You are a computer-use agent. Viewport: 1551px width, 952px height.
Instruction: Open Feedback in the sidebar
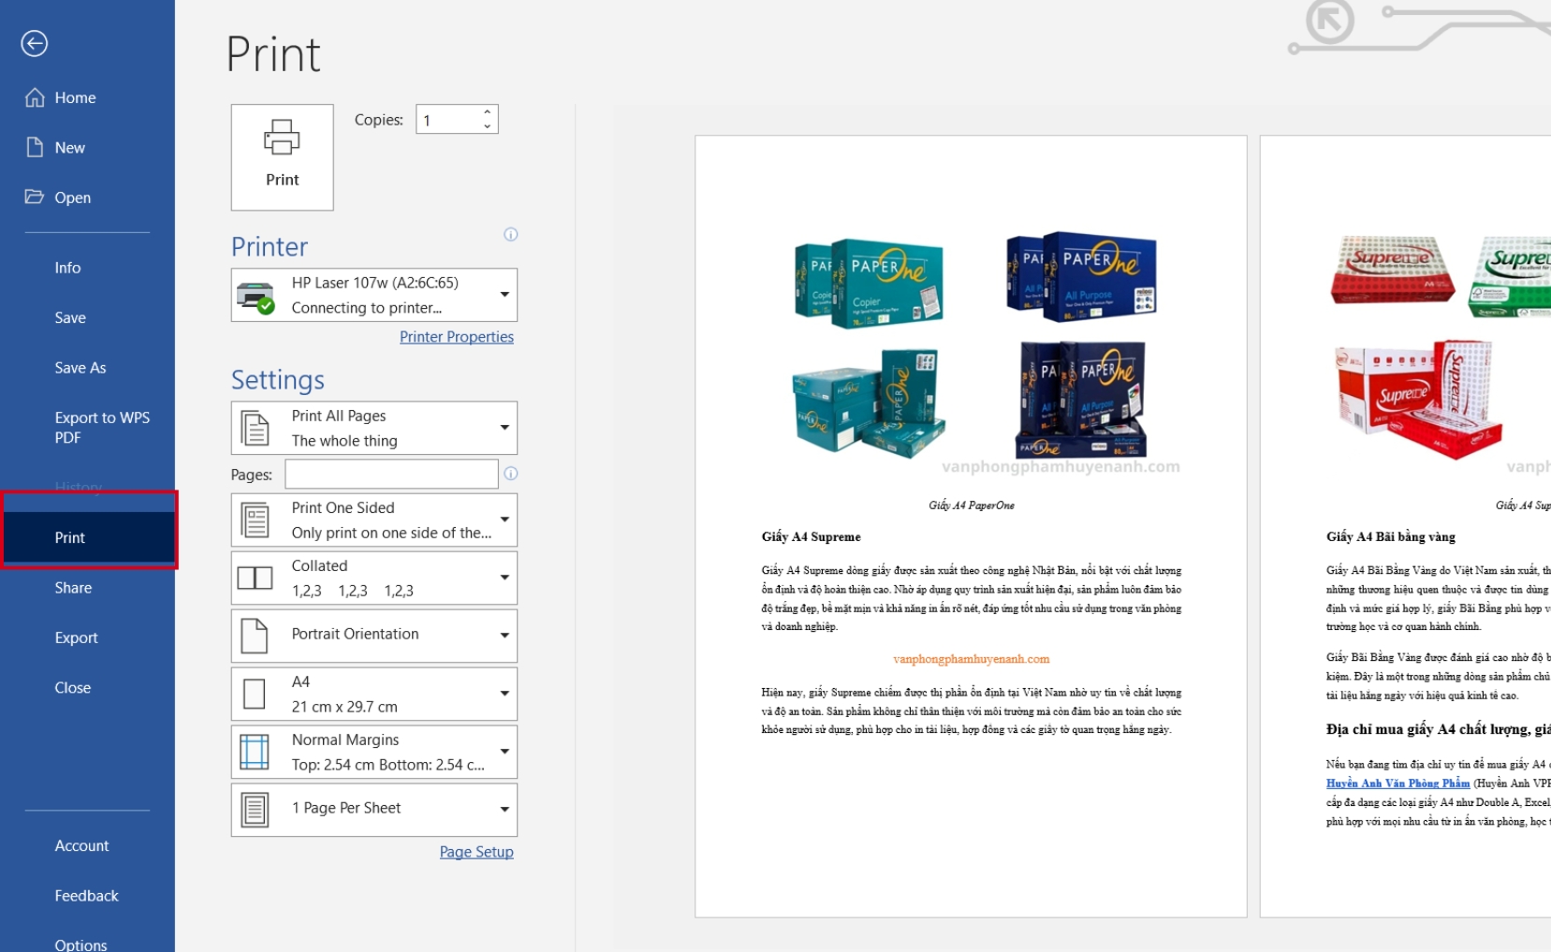point(87,896)
